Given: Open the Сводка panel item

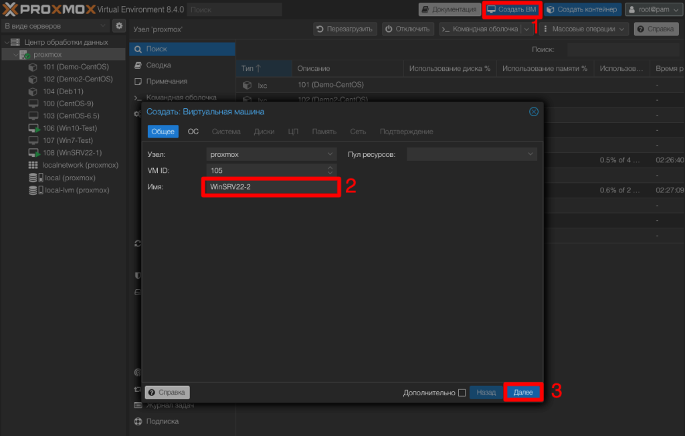Looking at the screenshot, I should 159,65.
